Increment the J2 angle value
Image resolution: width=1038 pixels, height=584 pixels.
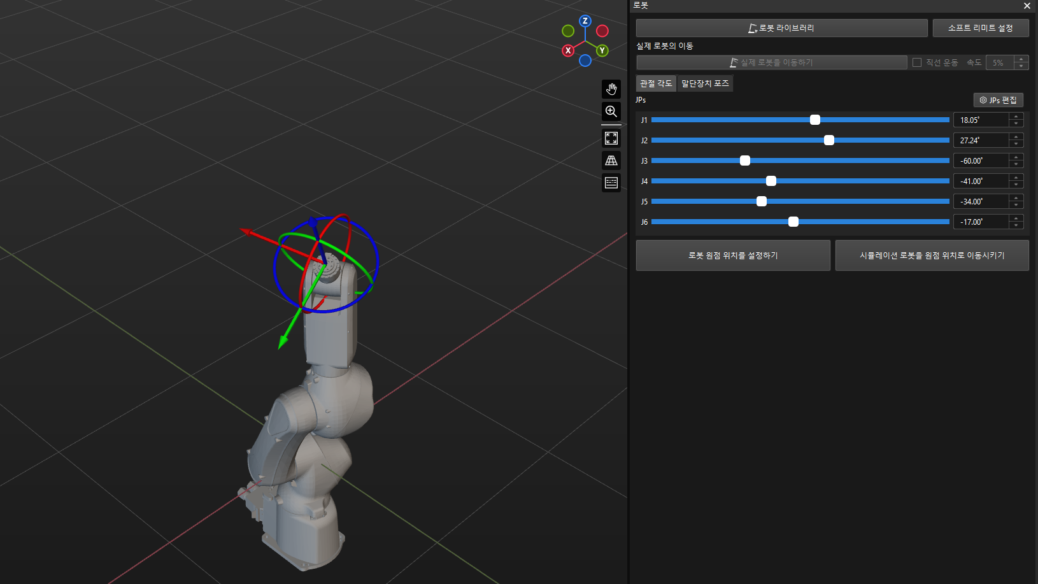[x=1016, y=137]
